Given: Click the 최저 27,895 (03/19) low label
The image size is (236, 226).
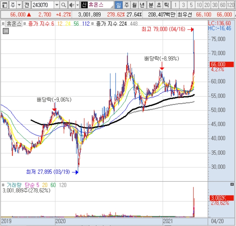Looking at the screenshot, I should tap(48, 172).
